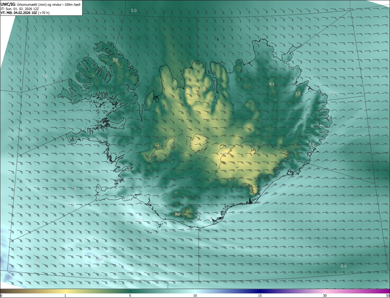Click the 1 tick on the colour scale
This screenshot has width=390, height=298.
[65, 296]
